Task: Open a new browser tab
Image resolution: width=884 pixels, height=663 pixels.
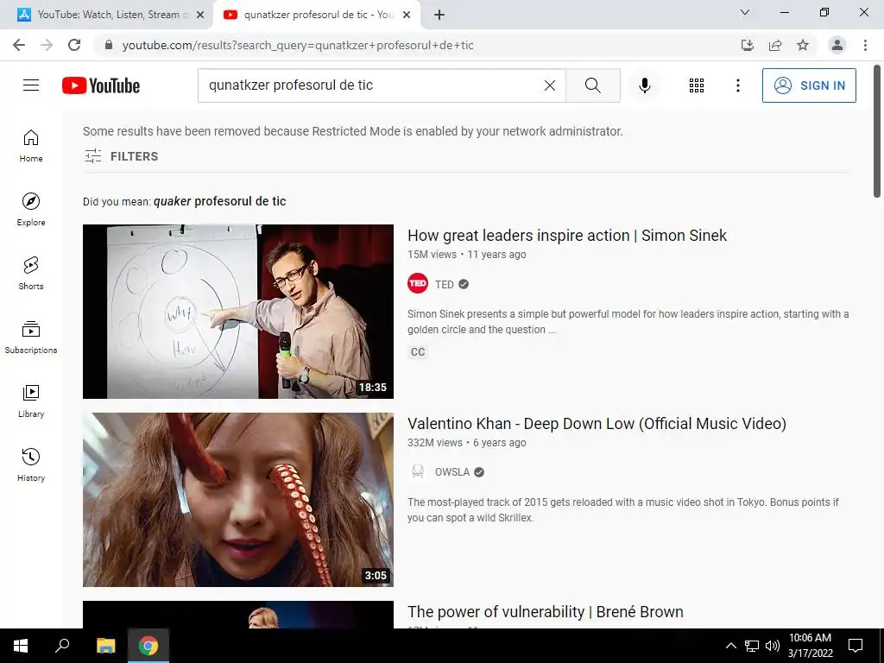Action: (x=439, y=15)
